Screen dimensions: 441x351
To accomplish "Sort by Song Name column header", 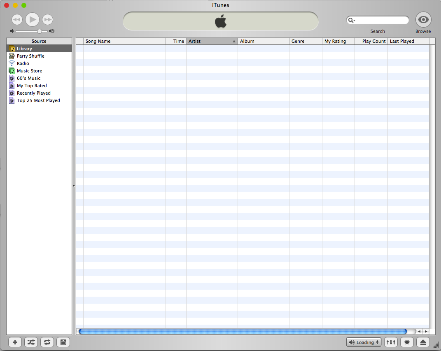I will (124, 41).
